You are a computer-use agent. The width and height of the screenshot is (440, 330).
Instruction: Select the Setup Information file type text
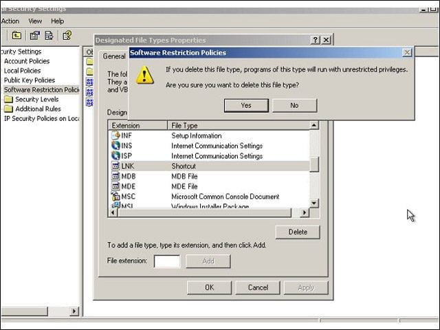pyautogui.click(x=197, y=136)
